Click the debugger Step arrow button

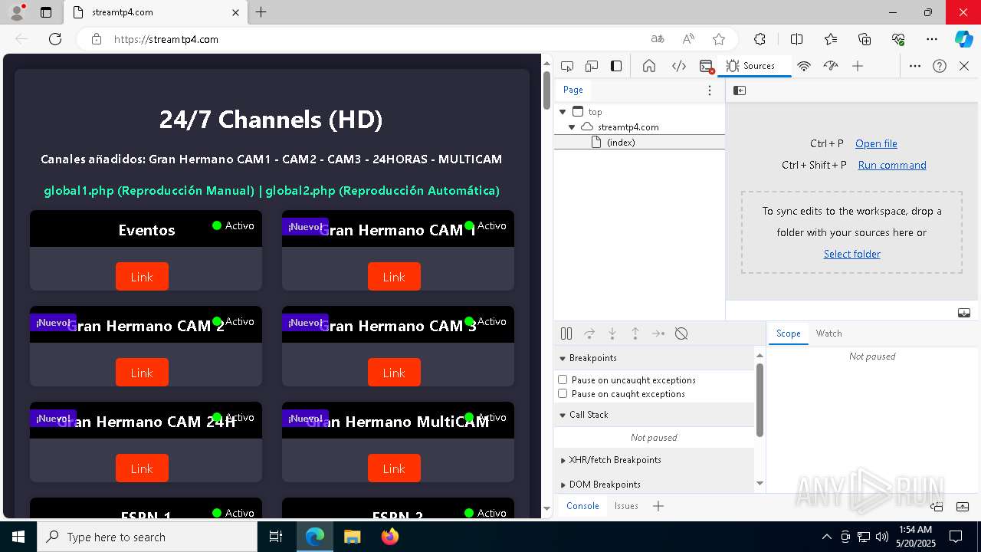tap(658, 333)
